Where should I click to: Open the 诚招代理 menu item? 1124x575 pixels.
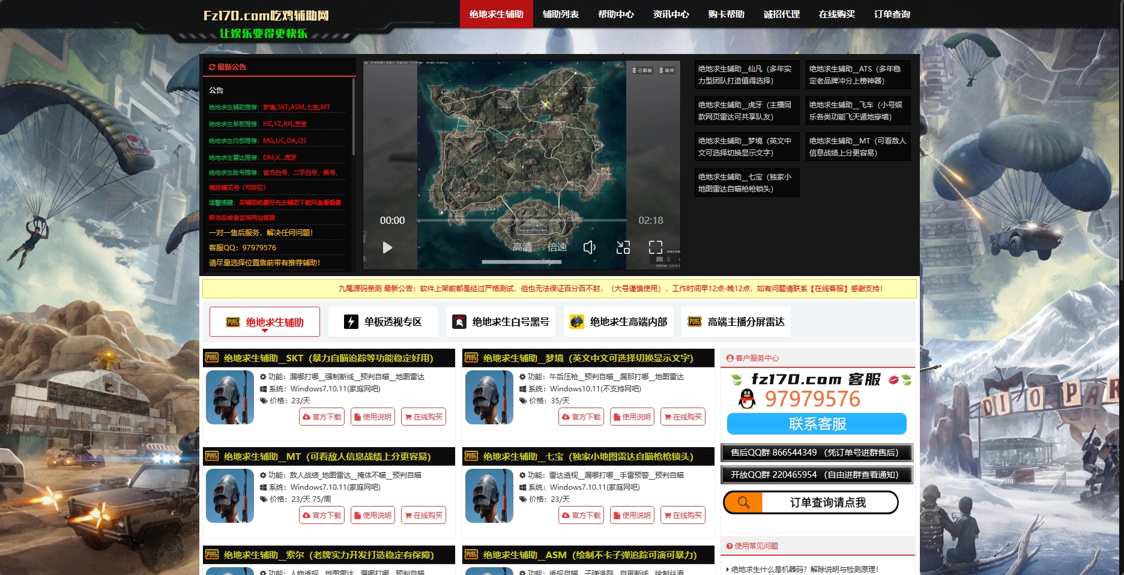782,14
